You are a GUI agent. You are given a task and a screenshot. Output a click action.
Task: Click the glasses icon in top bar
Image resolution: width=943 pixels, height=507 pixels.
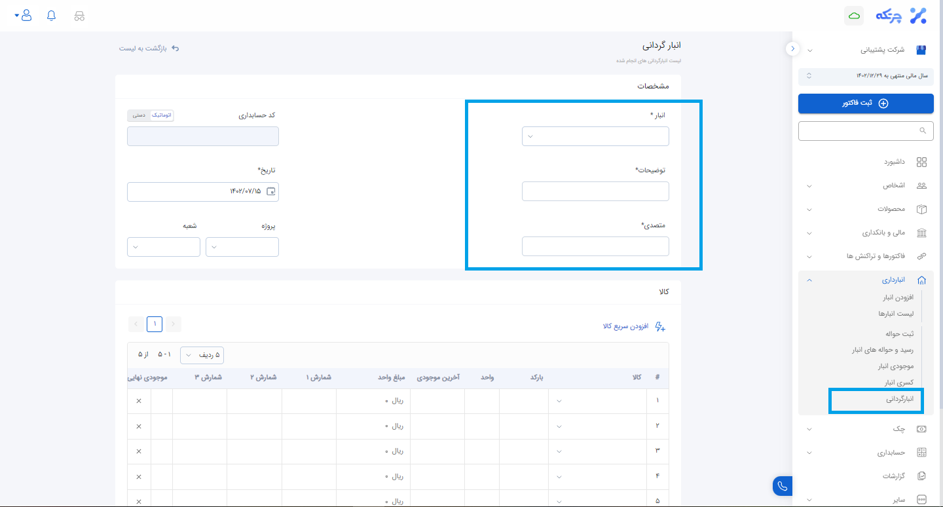(79, 16)
